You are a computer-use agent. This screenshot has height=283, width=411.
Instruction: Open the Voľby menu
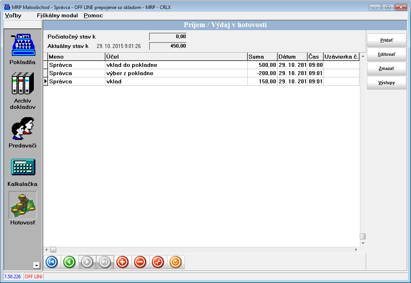click(13, 16)
